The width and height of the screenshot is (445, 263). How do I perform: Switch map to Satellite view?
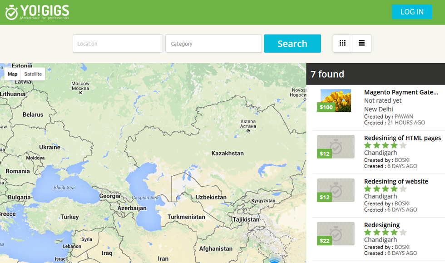coord(33,74)
